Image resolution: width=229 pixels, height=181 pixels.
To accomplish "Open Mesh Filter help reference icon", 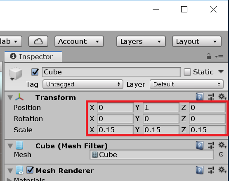I will (x=200, y=145).
